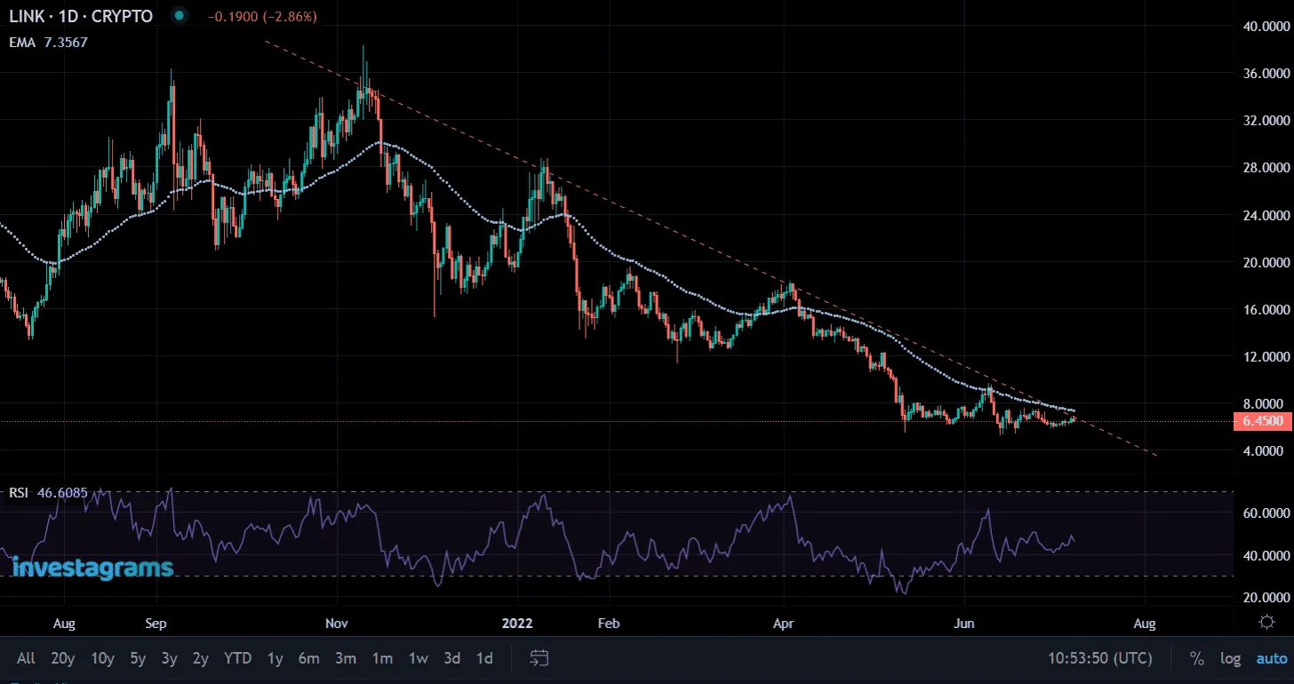Select the 6m time range
Image resolution: width=1294 pixels, height=684 pixels.
[x=308, y=658]
